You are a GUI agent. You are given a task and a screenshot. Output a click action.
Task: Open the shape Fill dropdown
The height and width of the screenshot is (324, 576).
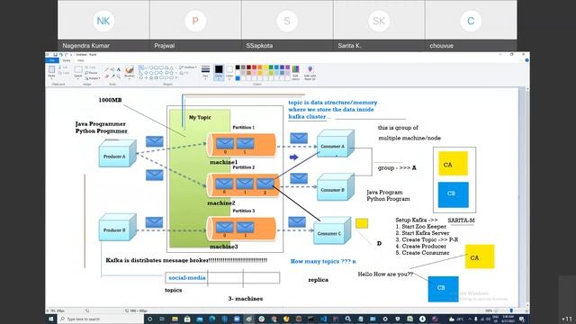click(184, 73)
